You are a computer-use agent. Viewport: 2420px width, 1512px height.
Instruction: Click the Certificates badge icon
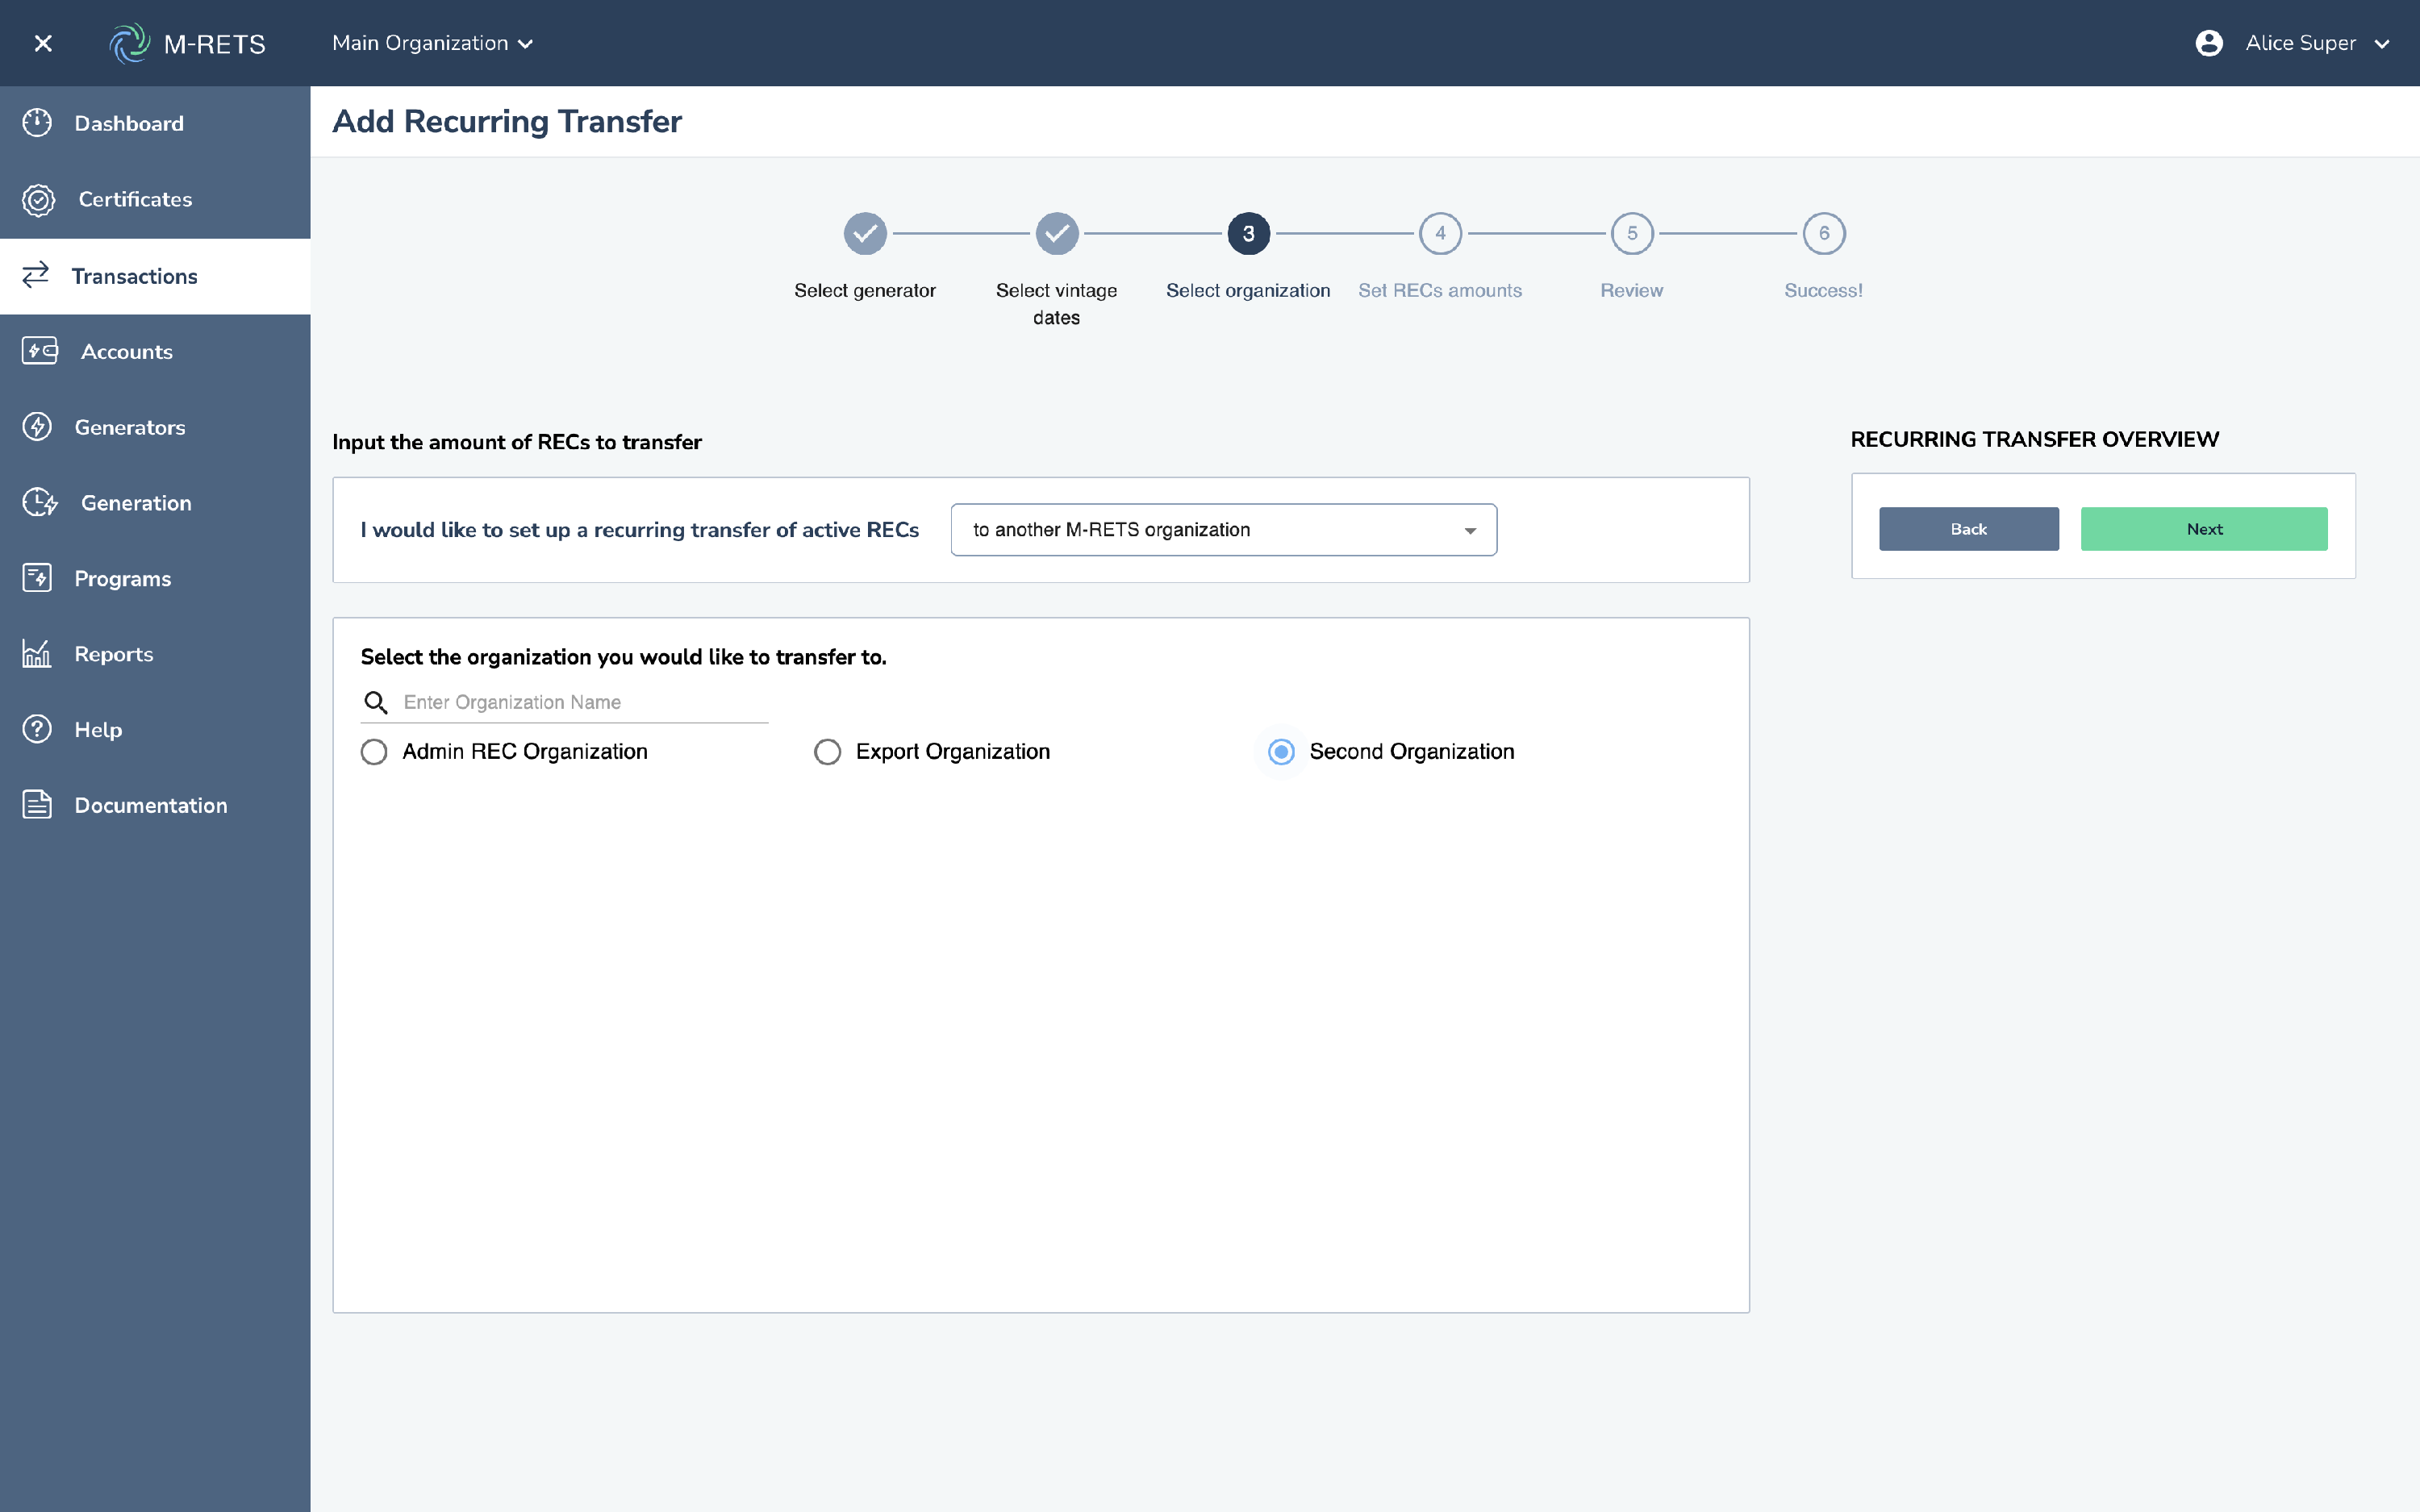[38, 199]
